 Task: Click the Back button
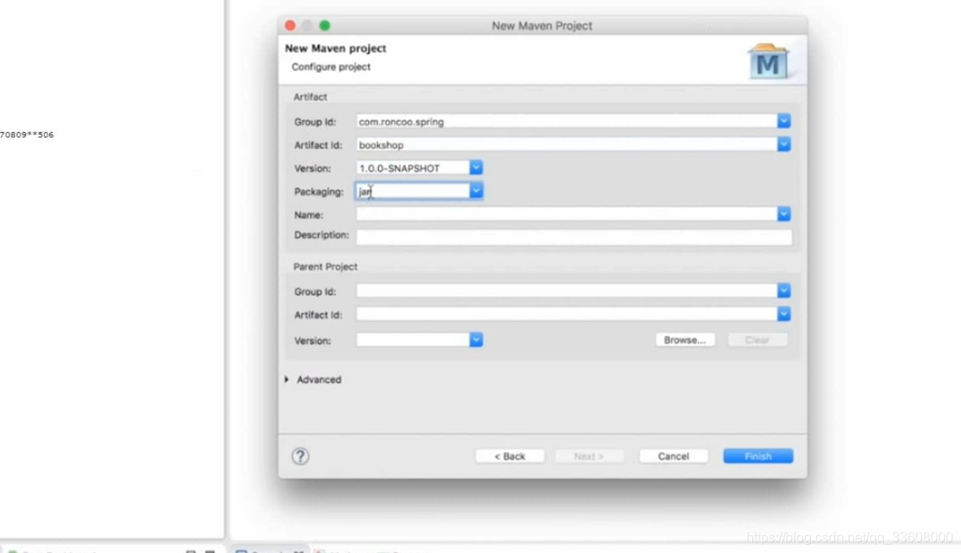click(x=510, y=456)
